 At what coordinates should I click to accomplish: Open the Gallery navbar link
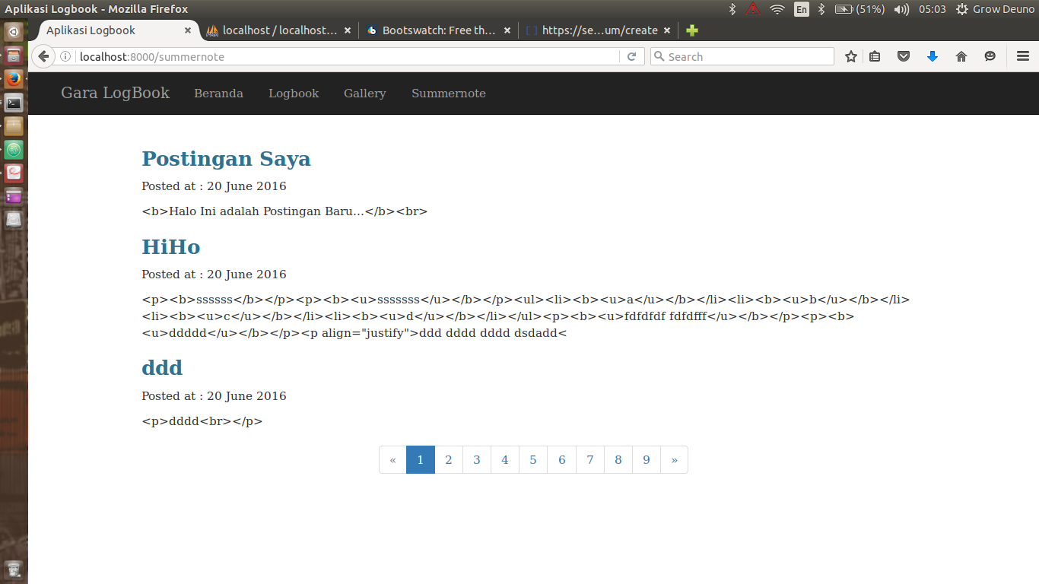365,94
